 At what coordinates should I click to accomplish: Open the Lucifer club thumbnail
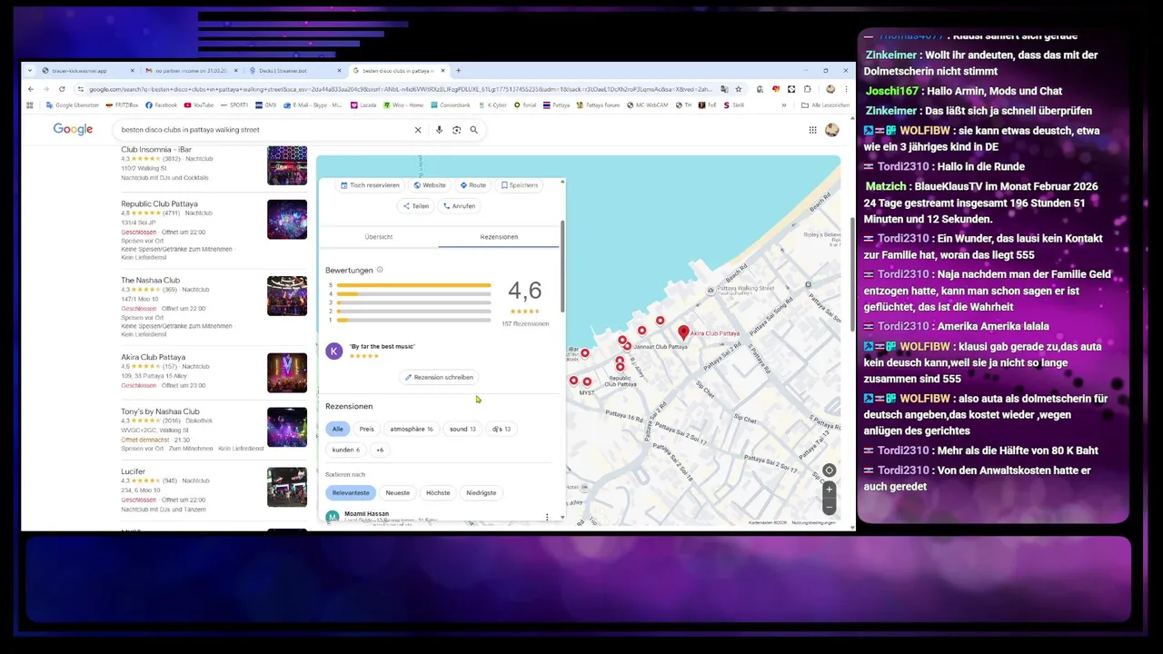pos(287,487)
